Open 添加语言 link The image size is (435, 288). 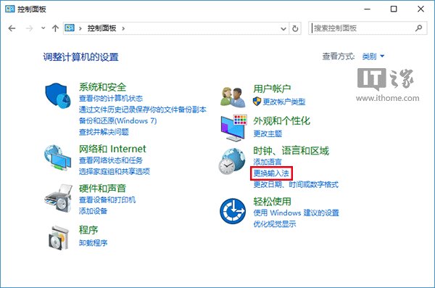tap(268, 162)
